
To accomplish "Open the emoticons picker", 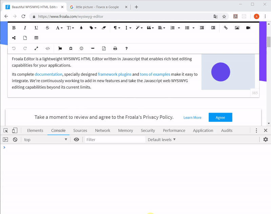I will (x=81, y=48).
